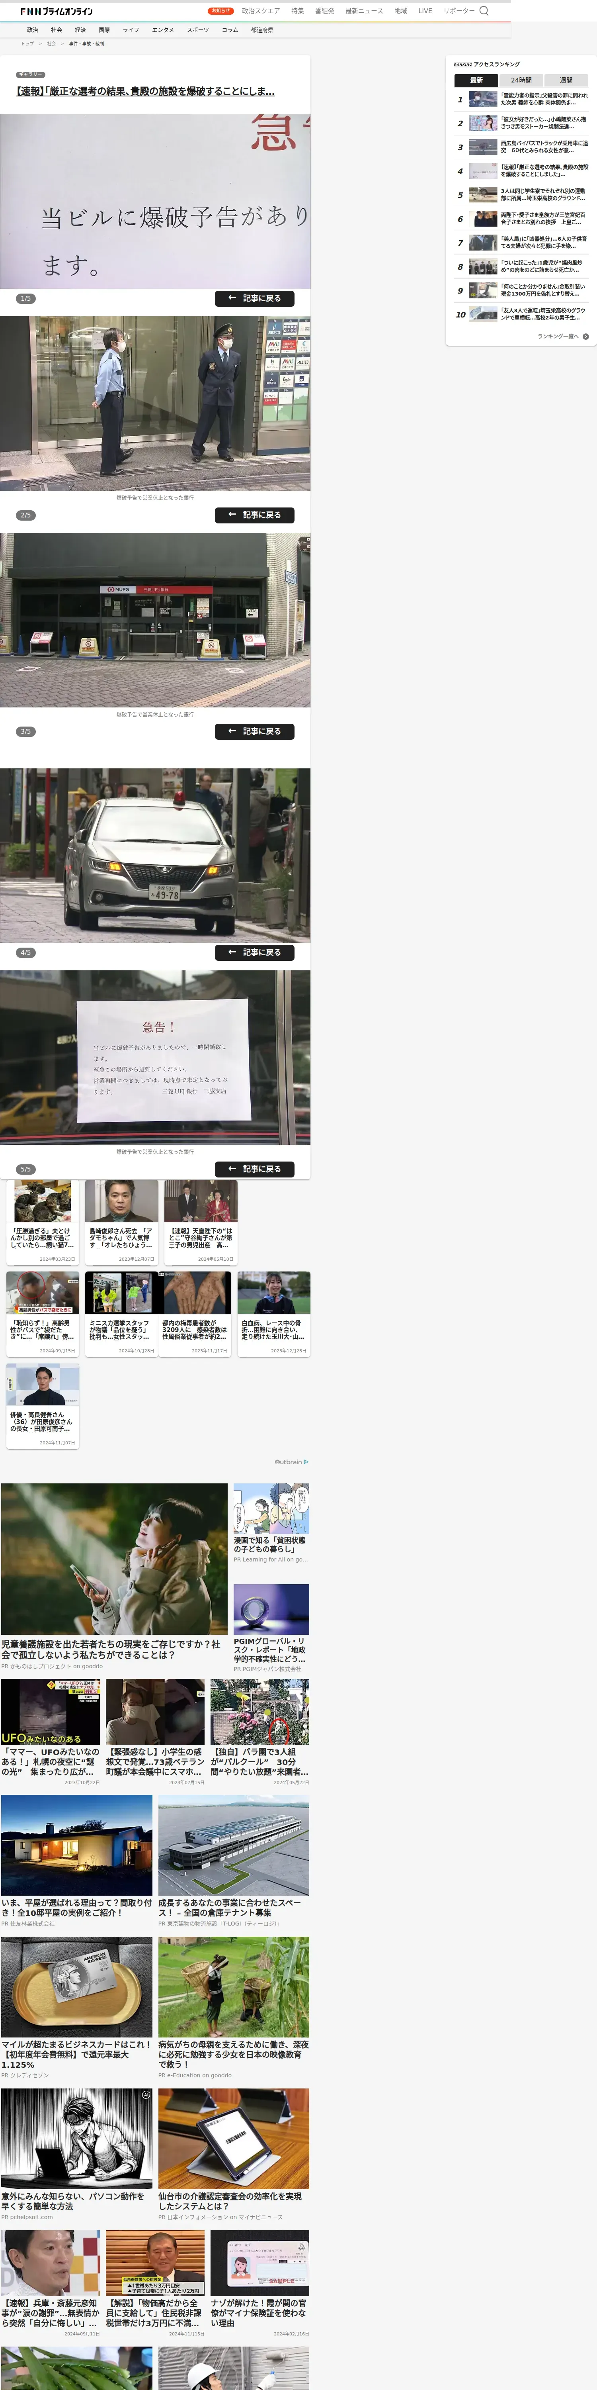Select the エンタメ category

click(163, 30)
